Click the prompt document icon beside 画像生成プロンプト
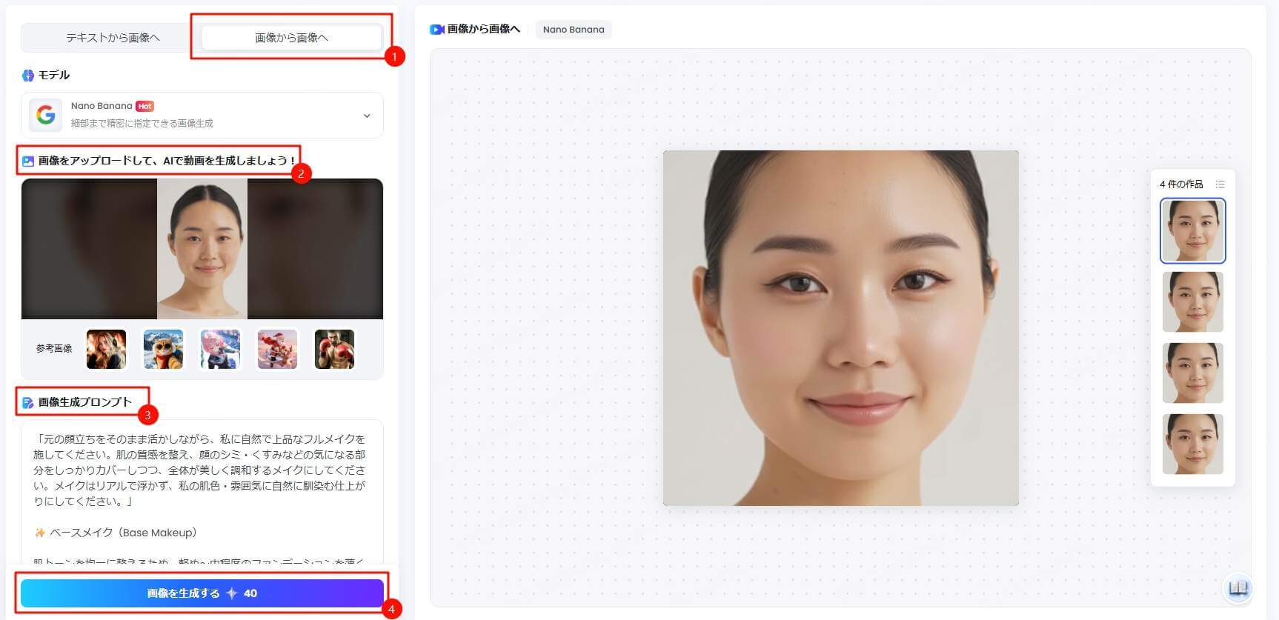 pos(28,402)
